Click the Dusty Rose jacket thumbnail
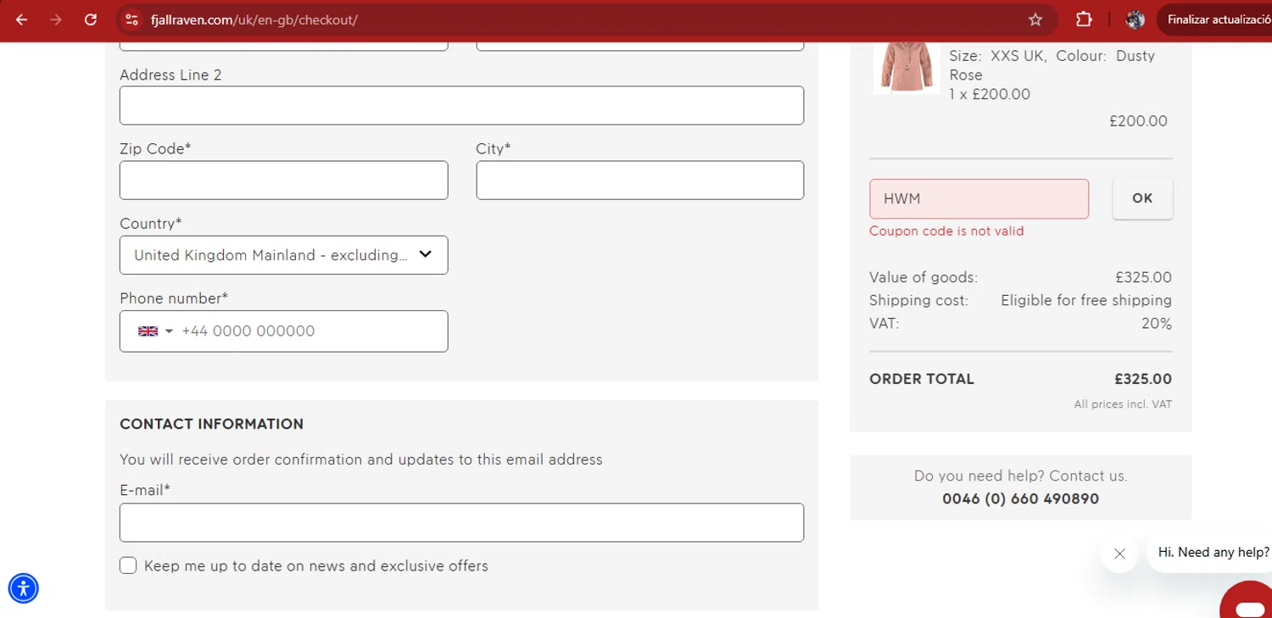The image size is (1272, 618). tap(907, 66)
